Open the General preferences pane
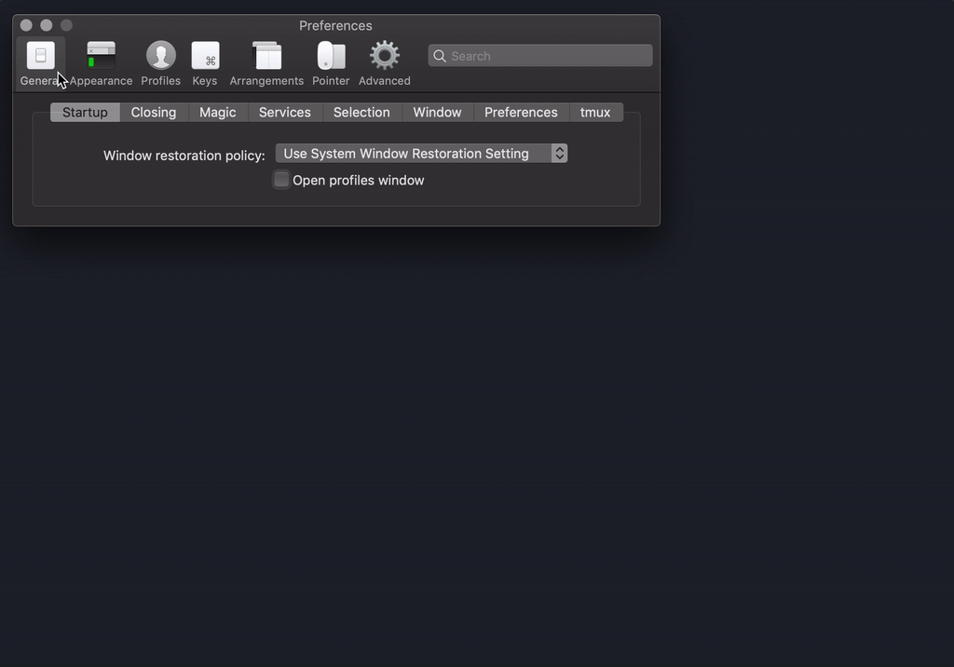Screen dimensions: 954x667 41,56
